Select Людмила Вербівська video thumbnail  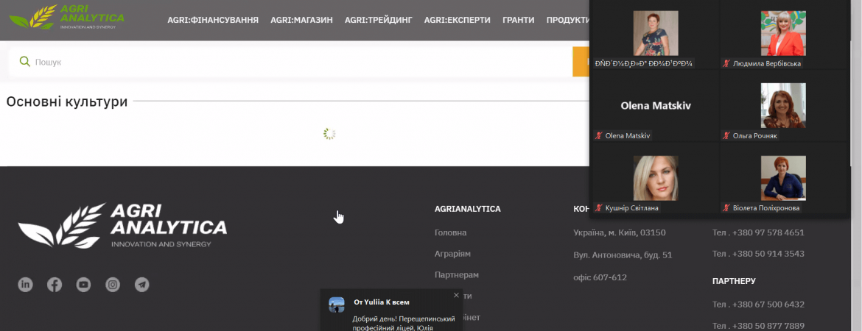783,34
